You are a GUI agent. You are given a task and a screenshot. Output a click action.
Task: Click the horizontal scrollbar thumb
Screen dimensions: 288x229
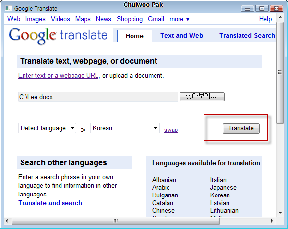tap(116, 221)
